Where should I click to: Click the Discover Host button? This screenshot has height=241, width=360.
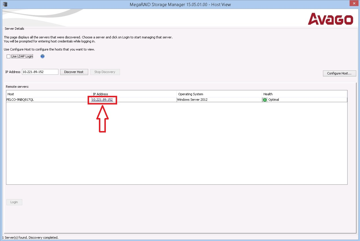click(74, 72)
